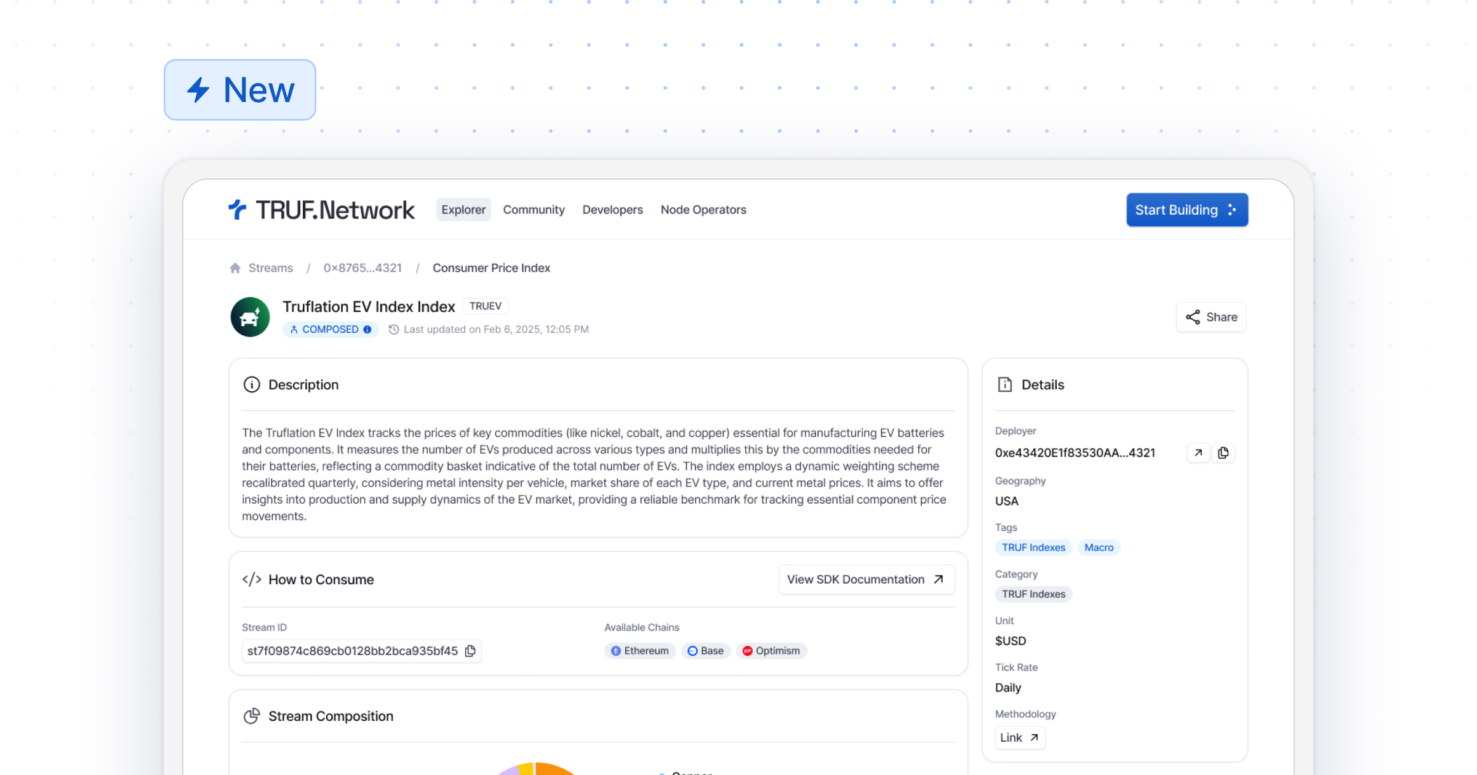Select the Optimism chain chip

coord(772,651)
